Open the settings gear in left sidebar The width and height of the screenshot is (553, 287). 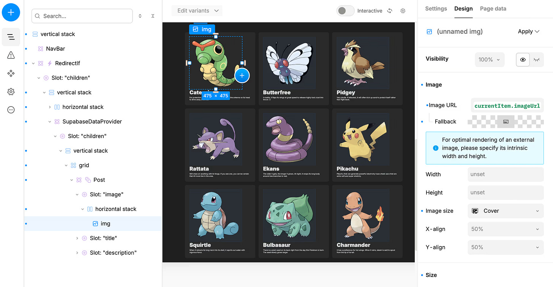click(11, 92)
